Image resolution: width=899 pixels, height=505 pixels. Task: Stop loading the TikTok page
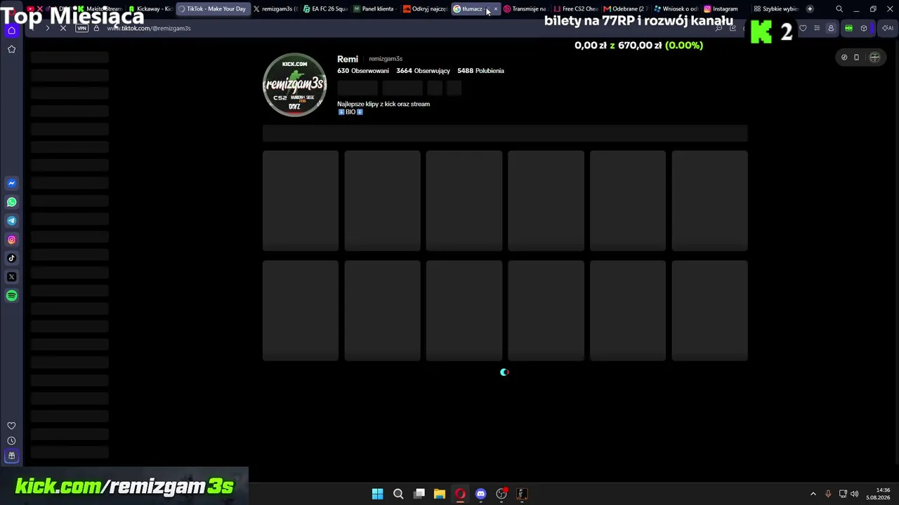(x=63, y=28)
